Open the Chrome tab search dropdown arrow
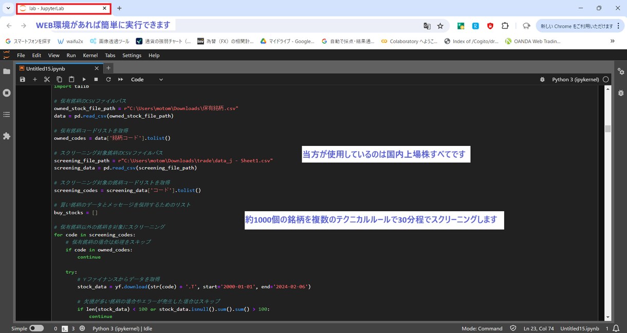The height and width of the screenshot is (333, 627). click(x=8, y=8)
